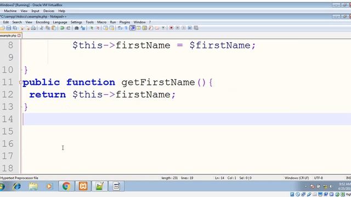Click the Folder as Workspace icon
This screenshot has height=197, width=351.
157,28
